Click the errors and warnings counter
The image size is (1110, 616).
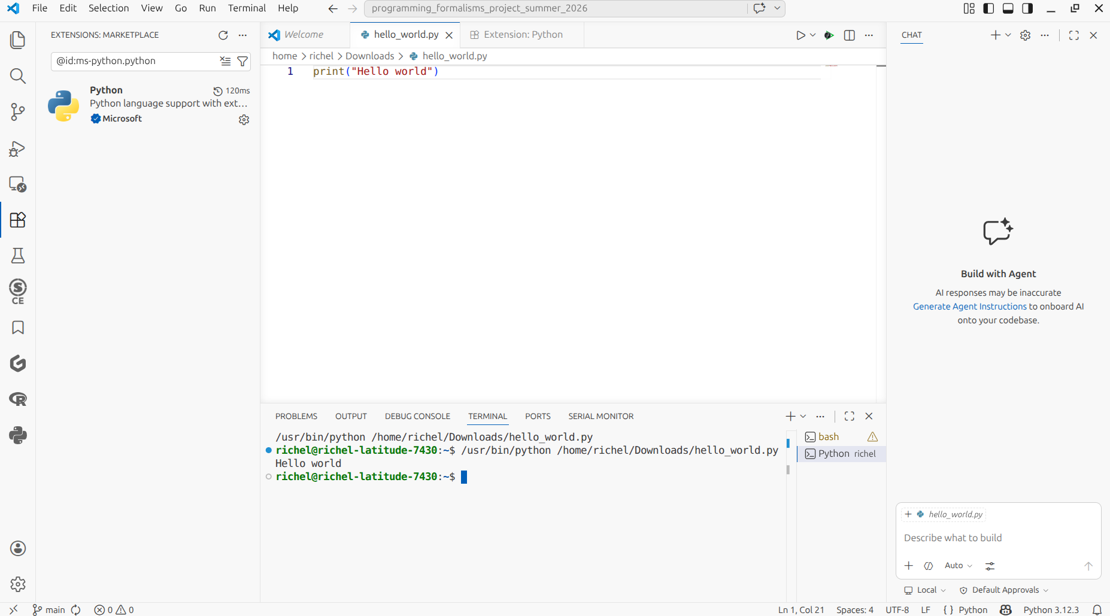tap(114, 609)
